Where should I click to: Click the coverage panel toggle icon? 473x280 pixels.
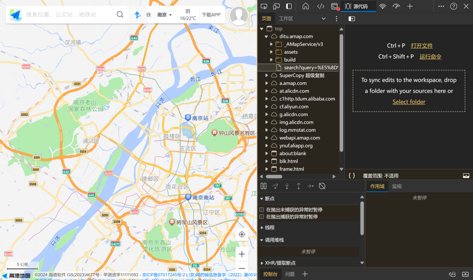(x=466, y=176)
